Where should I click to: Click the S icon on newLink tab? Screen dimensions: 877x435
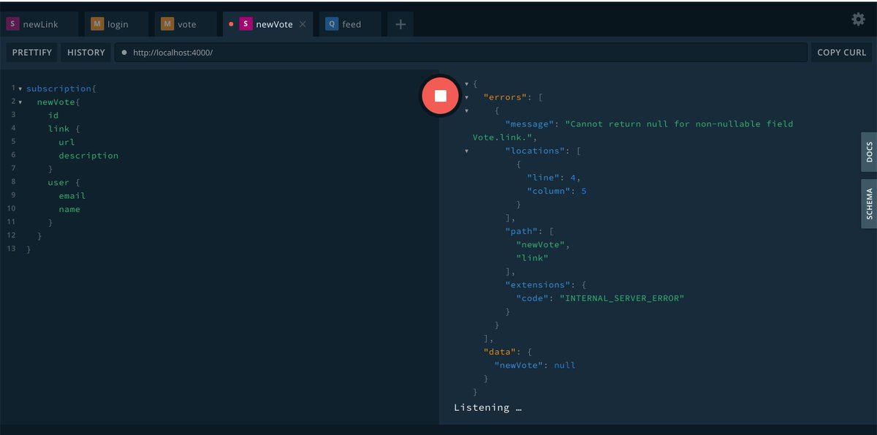click(12, 24)
